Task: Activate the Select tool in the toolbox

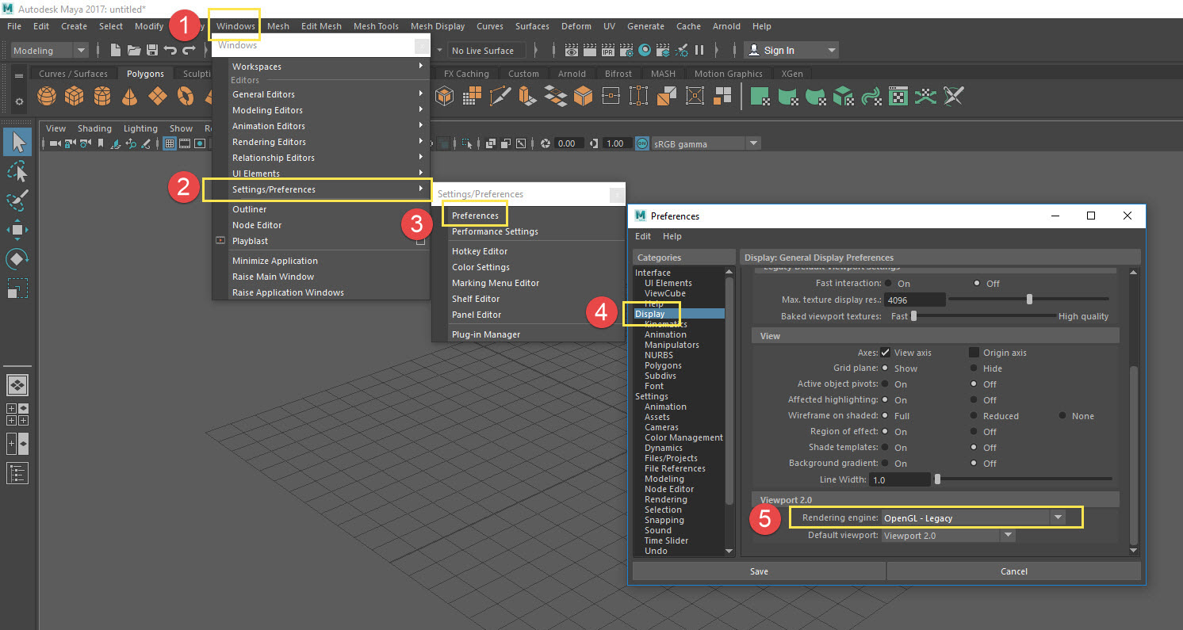Action: click(x=17, y=142)
